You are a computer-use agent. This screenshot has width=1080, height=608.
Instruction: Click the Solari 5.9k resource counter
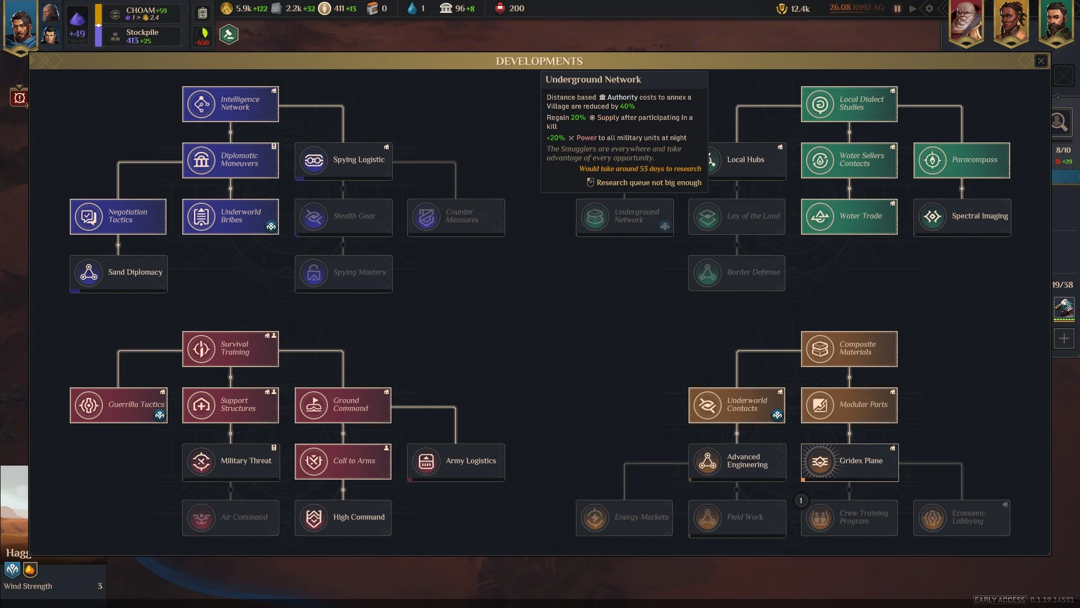(244, 8)
